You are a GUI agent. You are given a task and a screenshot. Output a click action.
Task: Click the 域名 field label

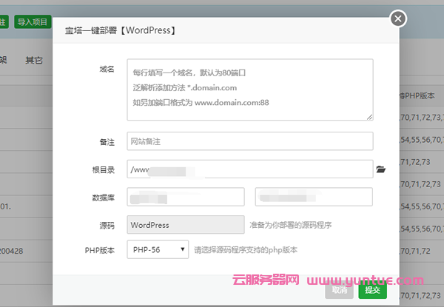click(x=107, y=69)
